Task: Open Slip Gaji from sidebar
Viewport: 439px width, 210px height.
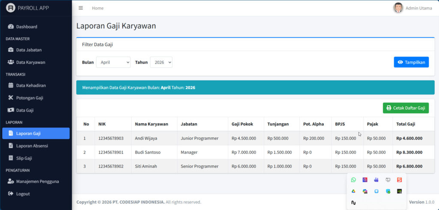Action: point(24,158)
